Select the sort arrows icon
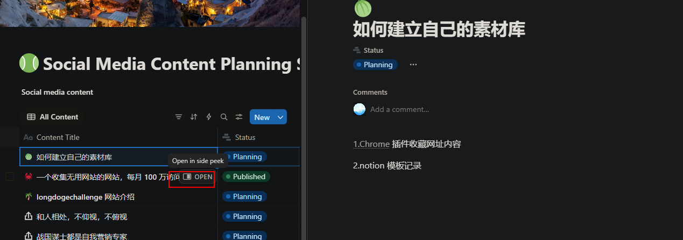 (x=194, y=117)
